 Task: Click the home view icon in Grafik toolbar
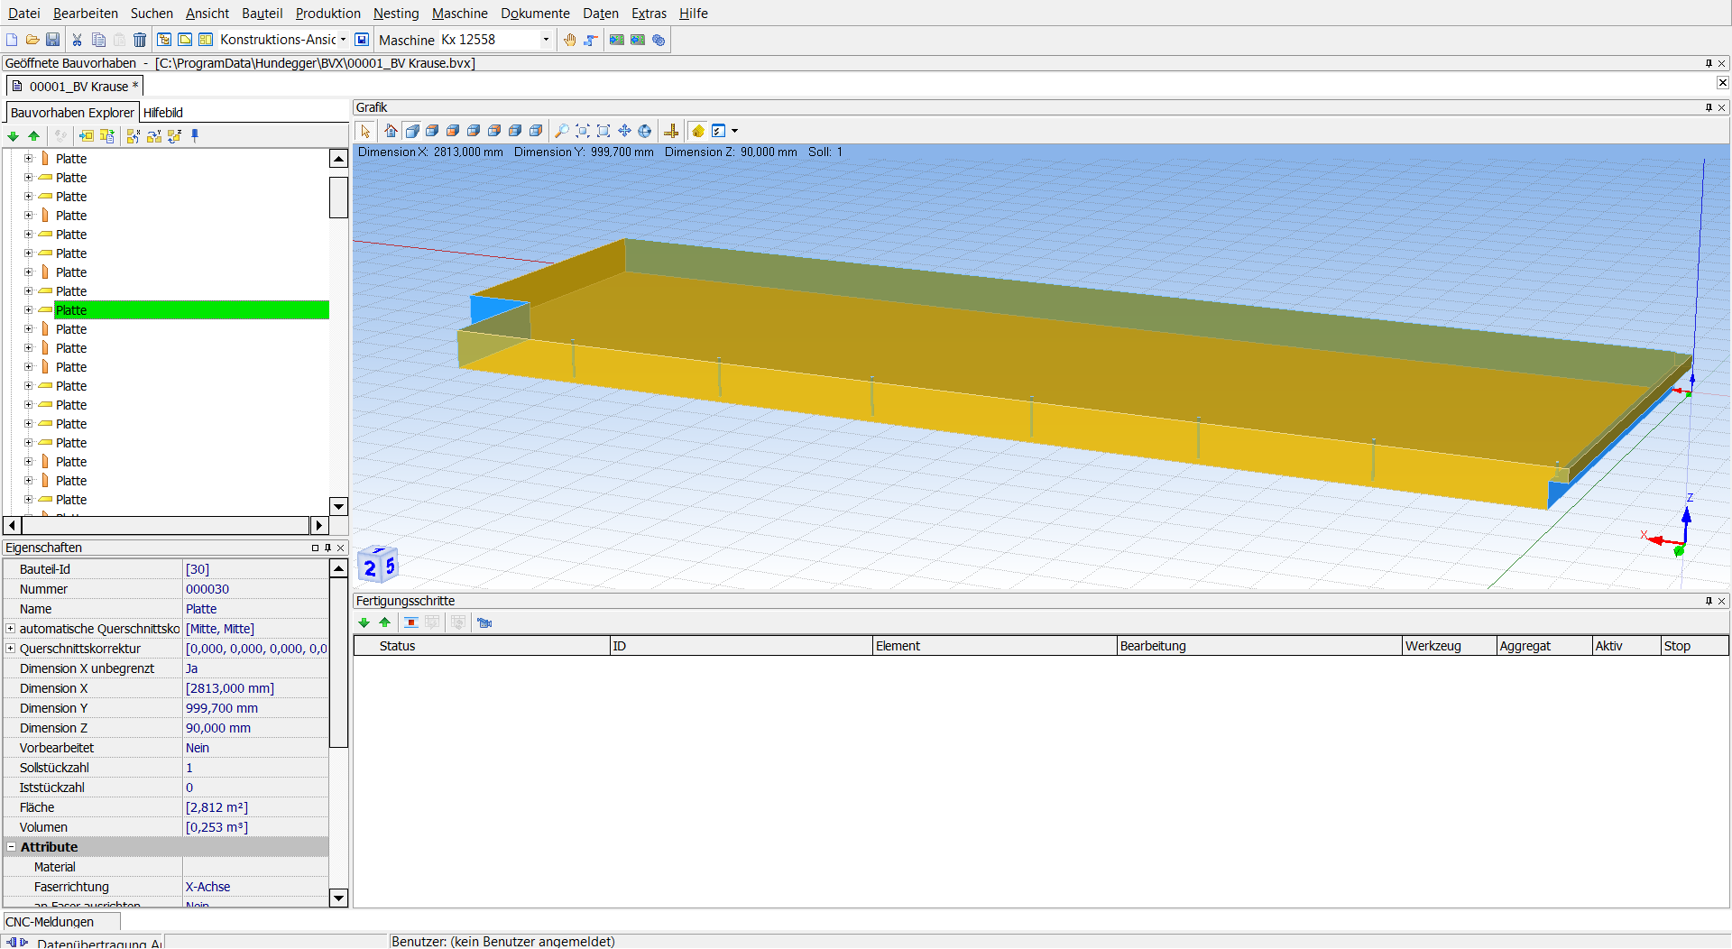(x=391, y=131)
